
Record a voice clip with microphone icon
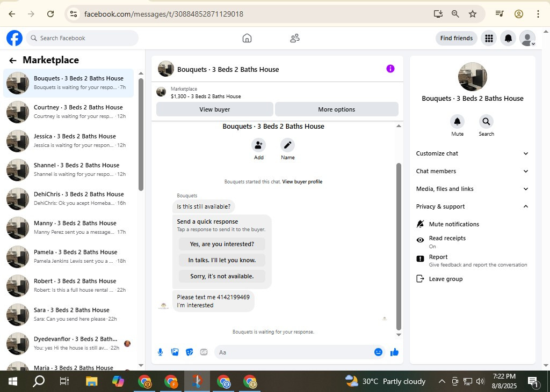point(160,352)
